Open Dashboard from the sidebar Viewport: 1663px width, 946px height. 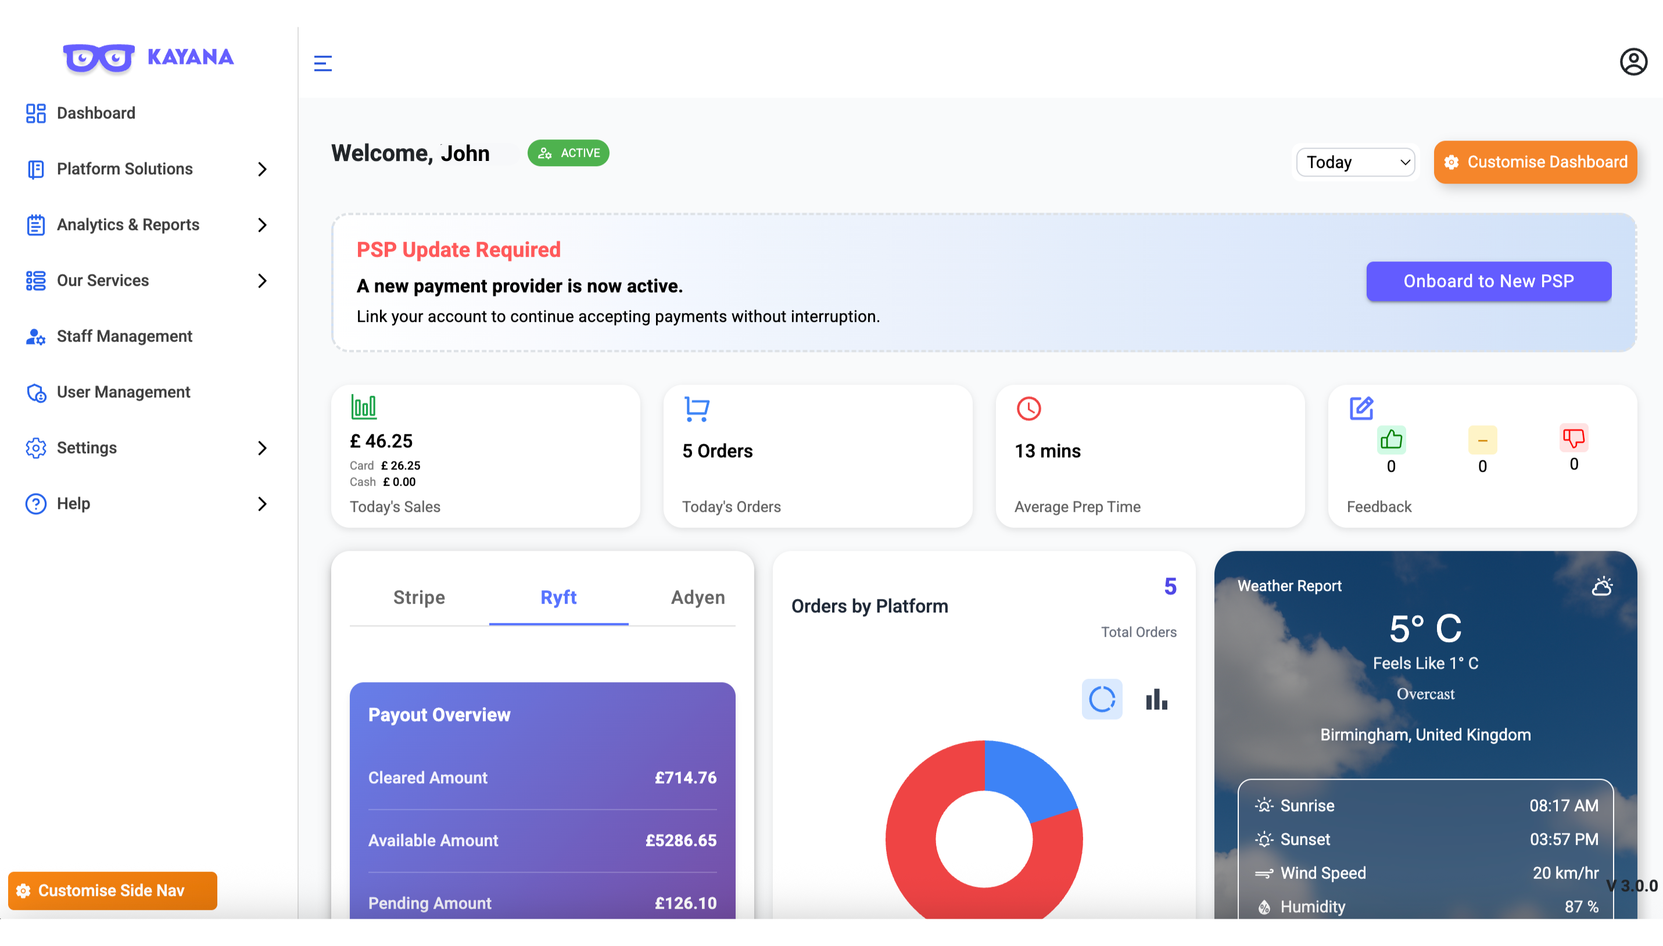95,113
